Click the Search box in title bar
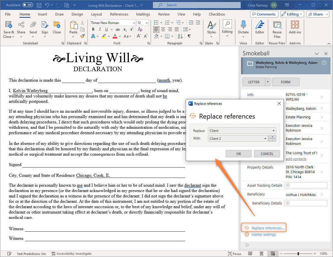 coord(197,5)
